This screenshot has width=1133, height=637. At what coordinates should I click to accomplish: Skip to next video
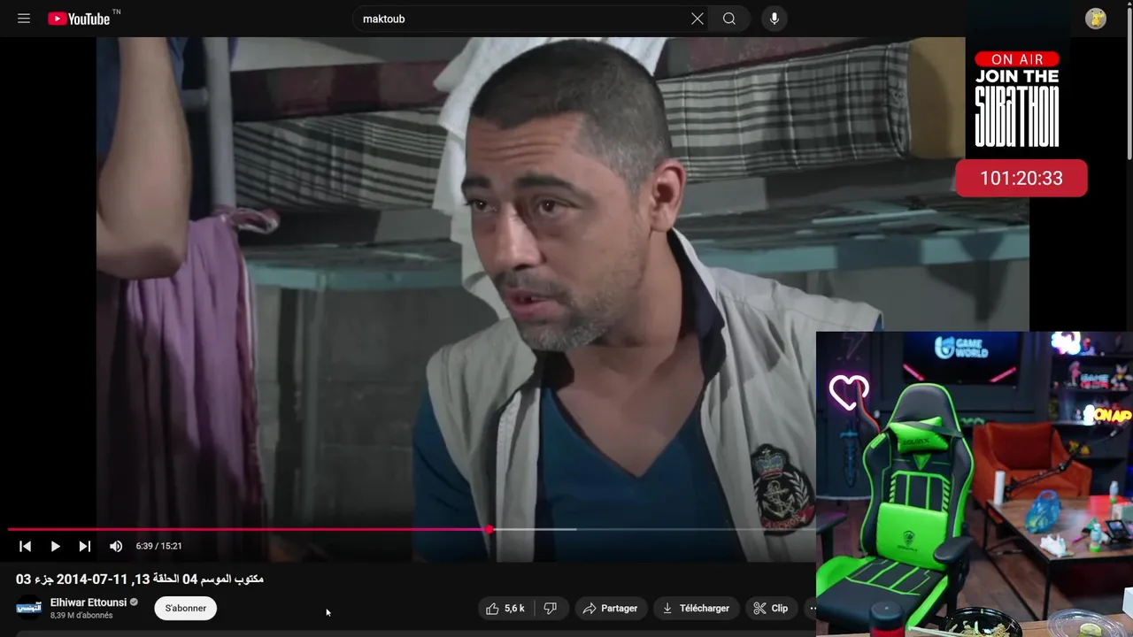[x=84, y=547]
